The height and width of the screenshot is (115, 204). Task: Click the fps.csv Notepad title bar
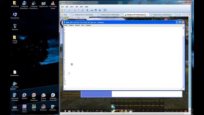pos(120,22)
